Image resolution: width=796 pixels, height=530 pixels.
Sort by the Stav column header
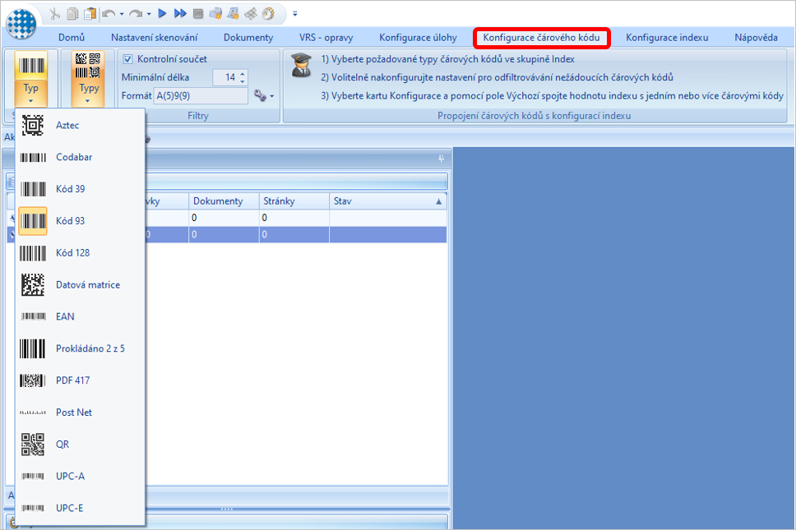[388, 201]
